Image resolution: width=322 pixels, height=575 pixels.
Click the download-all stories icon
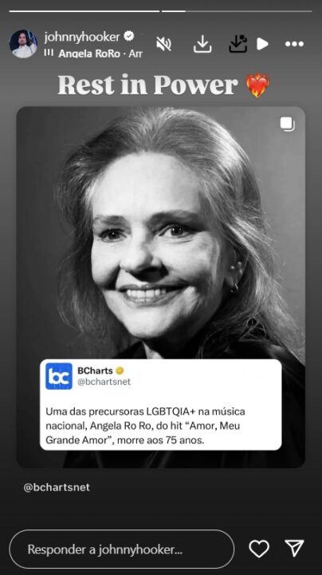[x=238, y=44]
